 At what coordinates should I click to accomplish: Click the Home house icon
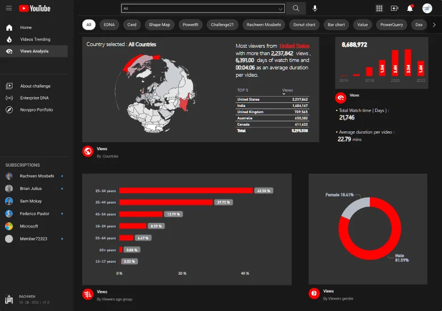(x=9, y=27)
